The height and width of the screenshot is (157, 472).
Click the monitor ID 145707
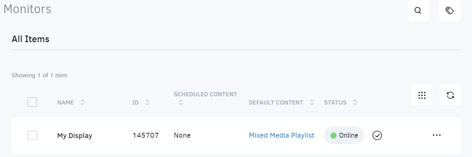click(x=145, y=136)
